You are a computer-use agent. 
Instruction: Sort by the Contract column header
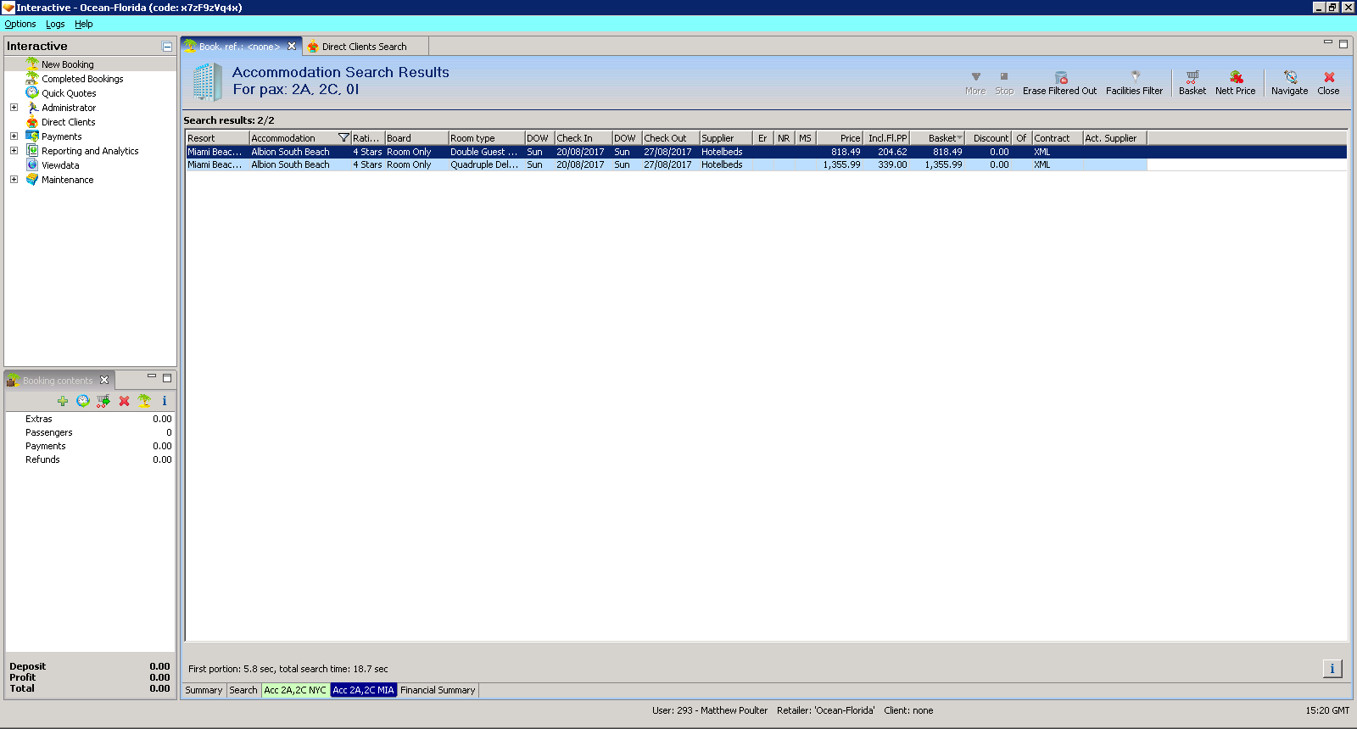pos(1058,138)
